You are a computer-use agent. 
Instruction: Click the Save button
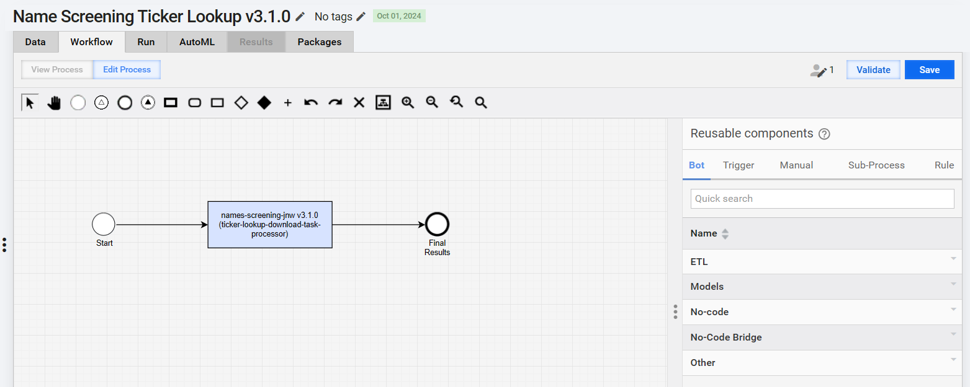(930, 70)
